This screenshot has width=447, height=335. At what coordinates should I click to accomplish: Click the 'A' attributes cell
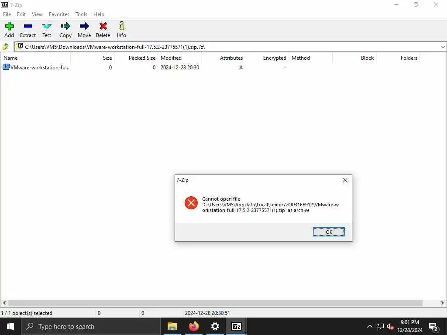tap(241, 68)
